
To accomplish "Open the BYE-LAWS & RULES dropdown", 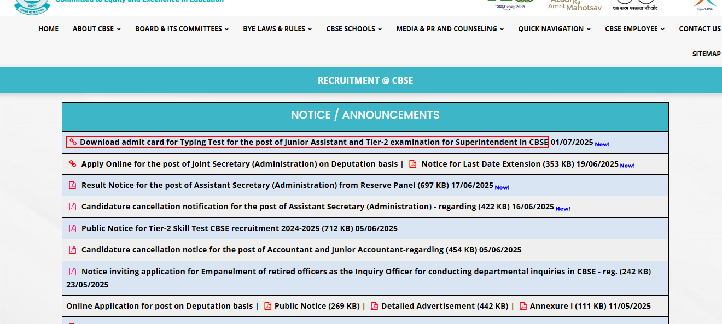I will tap(278, 29).
